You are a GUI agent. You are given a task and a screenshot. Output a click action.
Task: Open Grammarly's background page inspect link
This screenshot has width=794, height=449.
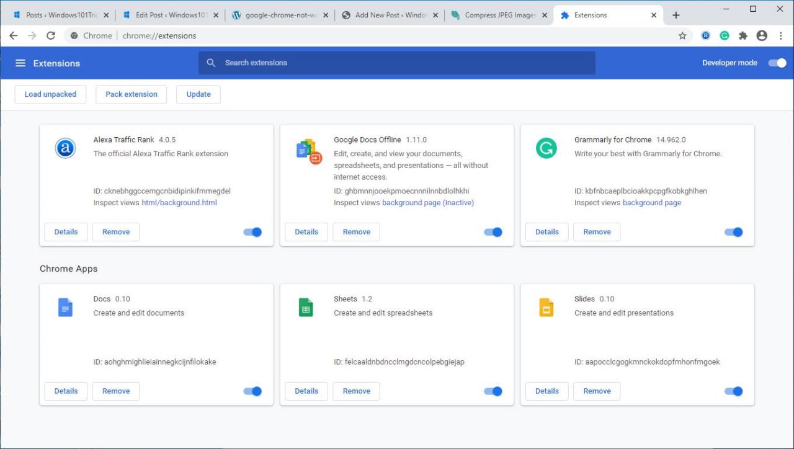click(652, 203)
